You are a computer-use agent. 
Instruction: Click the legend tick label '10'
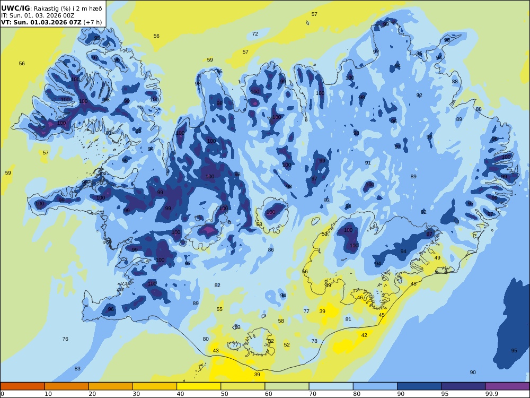point(48,394)
